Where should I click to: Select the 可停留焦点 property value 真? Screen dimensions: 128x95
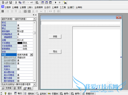point(25,34)
